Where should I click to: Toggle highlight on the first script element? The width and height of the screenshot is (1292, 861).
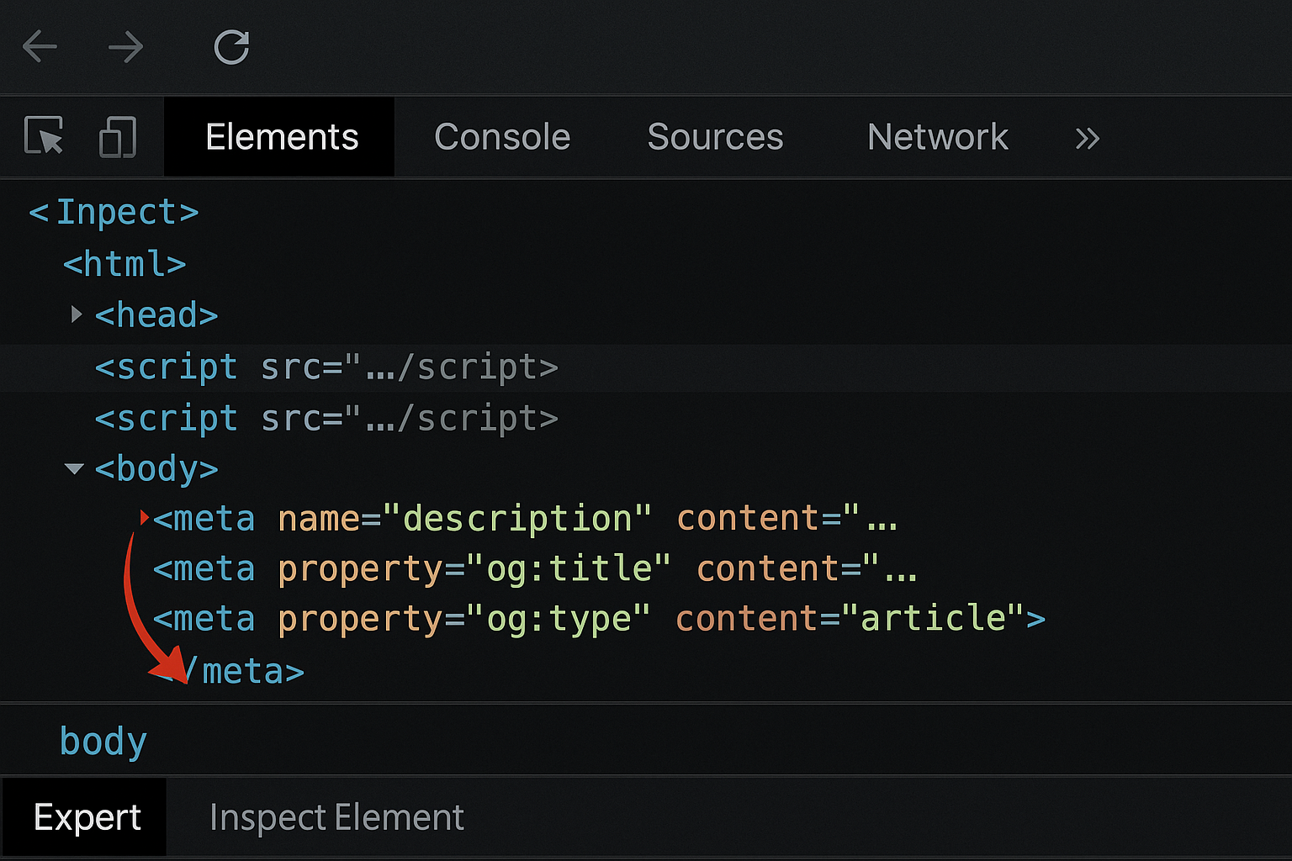pyautogui.click(x=328, y=367)
